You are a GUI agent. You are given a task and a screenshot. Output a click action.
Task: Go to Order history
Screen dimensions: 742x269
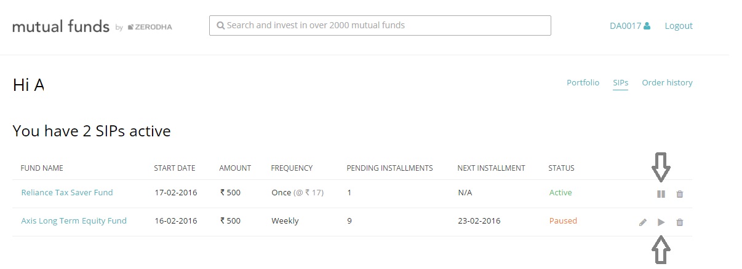pyautogui.click(x=667, y=82)
